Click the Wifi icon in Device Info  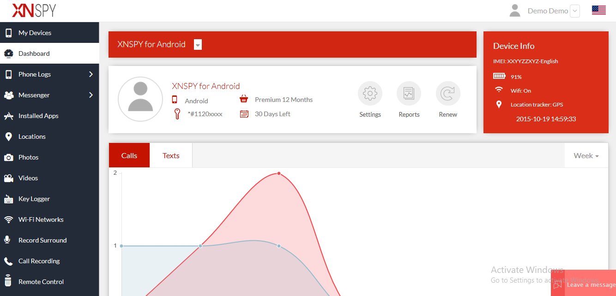point(499,89)
